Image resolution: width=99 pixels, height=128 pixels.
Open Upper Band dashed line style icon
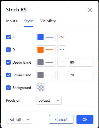point(62,62)
